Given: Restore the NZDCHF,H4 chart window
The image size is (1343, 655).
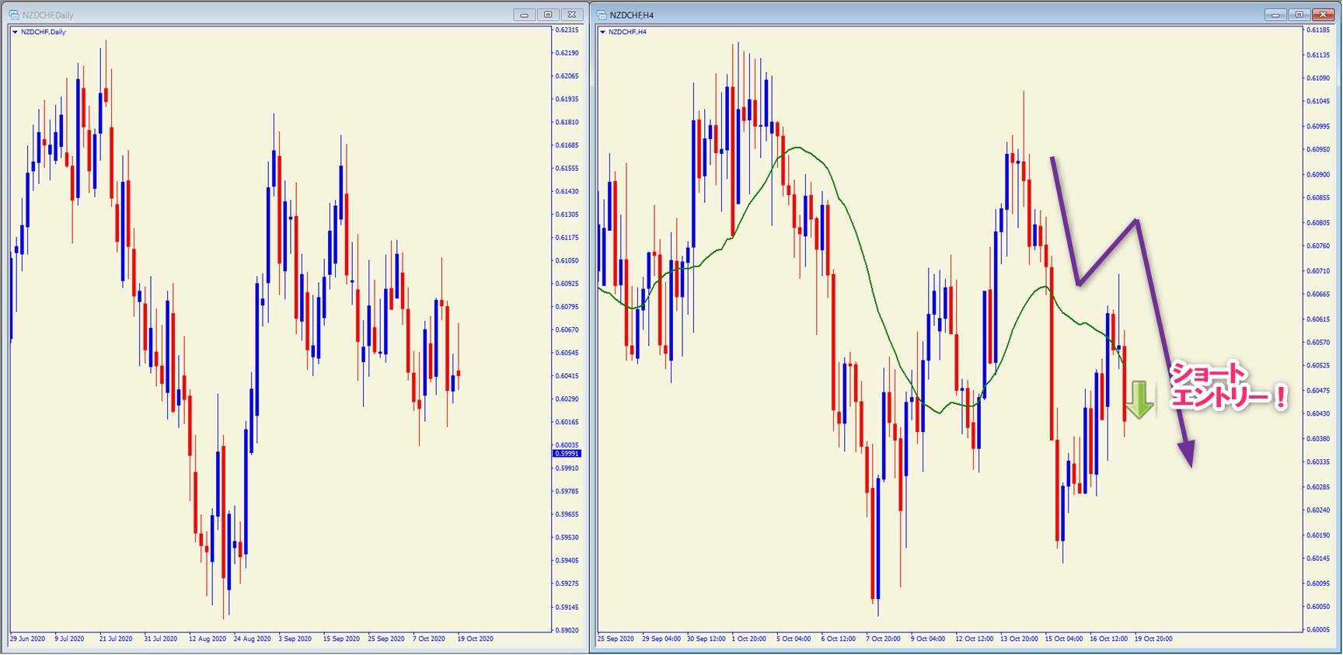Looking at the screenshot, I should (1299, 15).
